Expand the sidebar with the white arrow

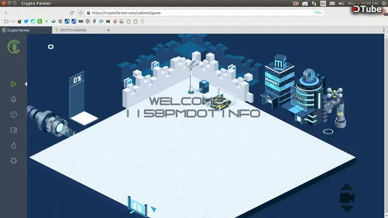[26, 84]
